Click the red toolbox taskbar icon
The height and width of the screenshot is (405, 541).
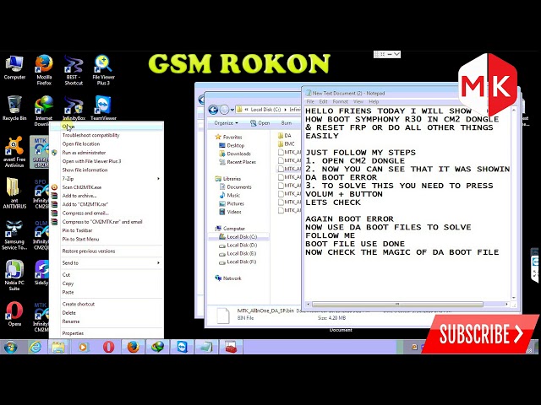point(230,347)
